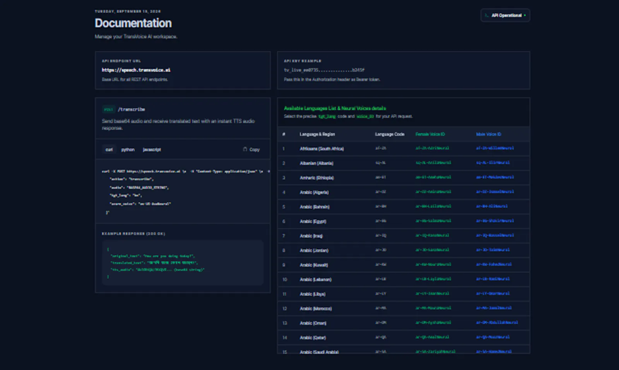Screen dimensions: 619x370
Task: Click the Arabic (Algeria) row name
Action: point(314,192)
